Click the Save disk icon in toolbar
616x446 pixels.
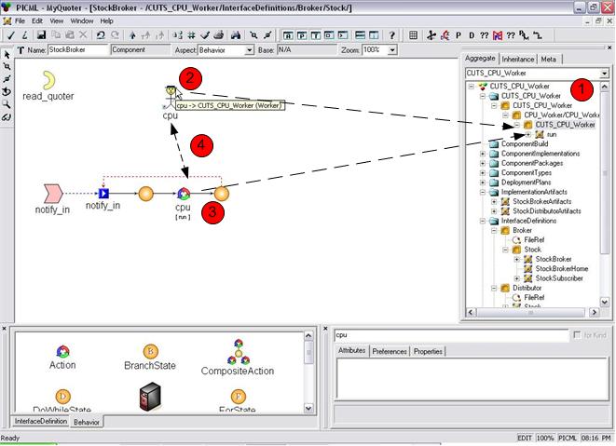tap(41, 34)
